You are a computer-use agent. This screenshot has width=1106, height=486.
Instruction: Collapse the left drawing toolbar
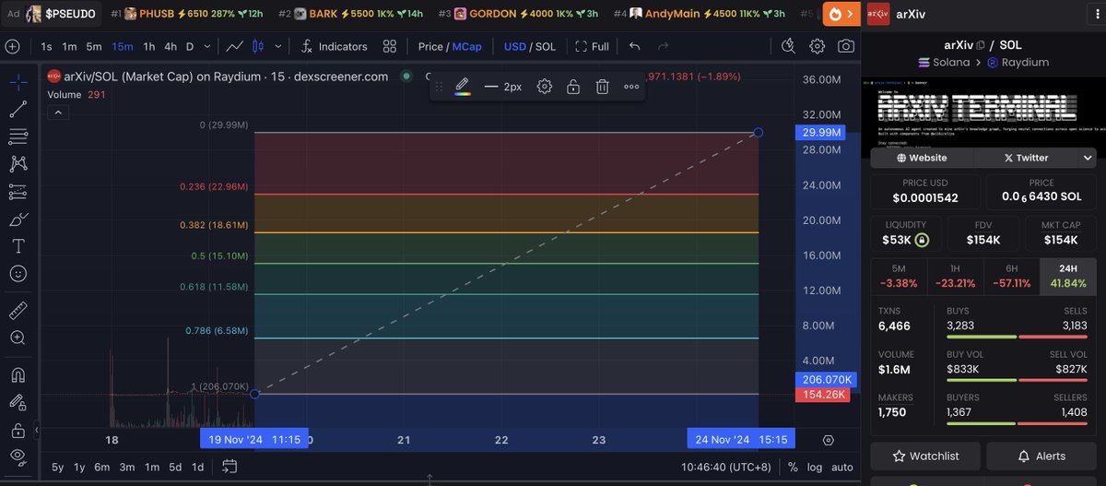click(37, 430)
